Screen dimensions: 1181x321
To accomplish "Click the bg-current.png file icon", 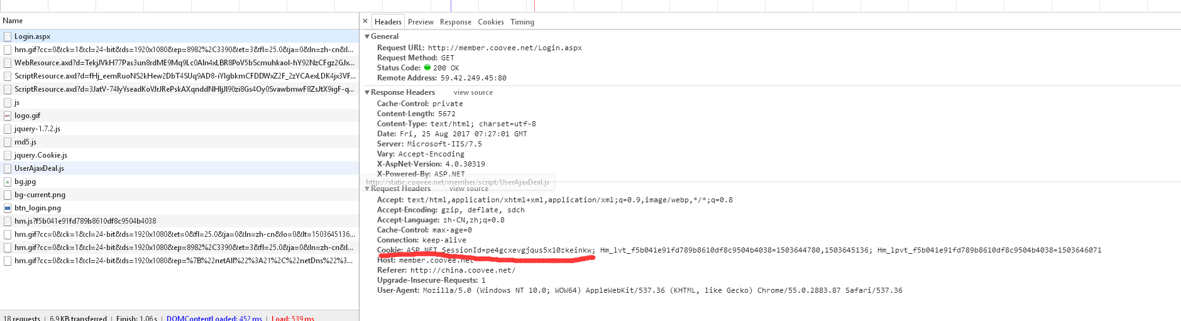I will tap(8, 195).
